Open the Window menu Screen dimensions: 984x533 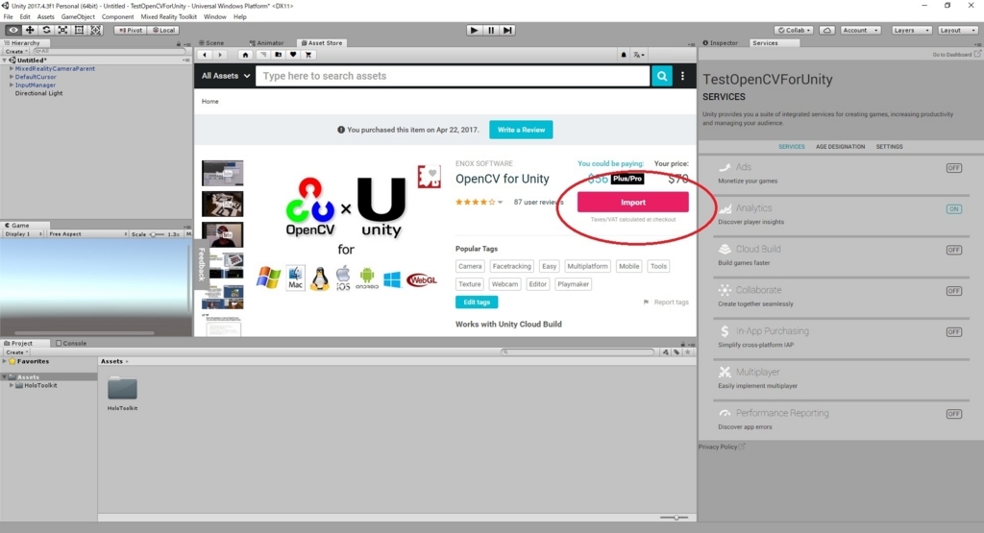pyautogui.click(x=214, y=17)
